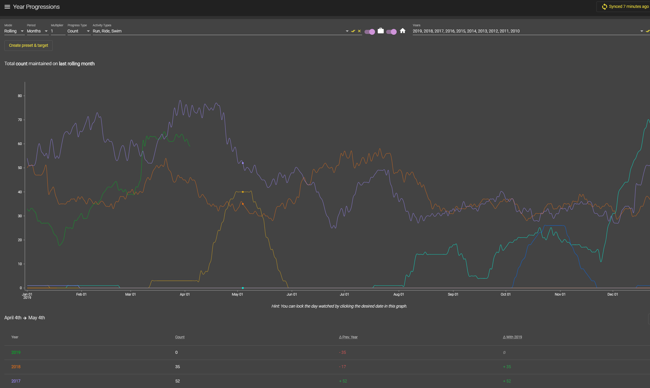Select the briefcase commute filter icon
Screen dimensions: 650x388
tap(381, 31)
